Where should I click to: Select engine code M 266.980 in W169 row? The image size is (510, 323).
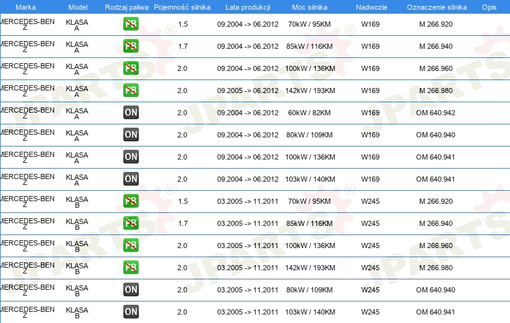point(436,91)
